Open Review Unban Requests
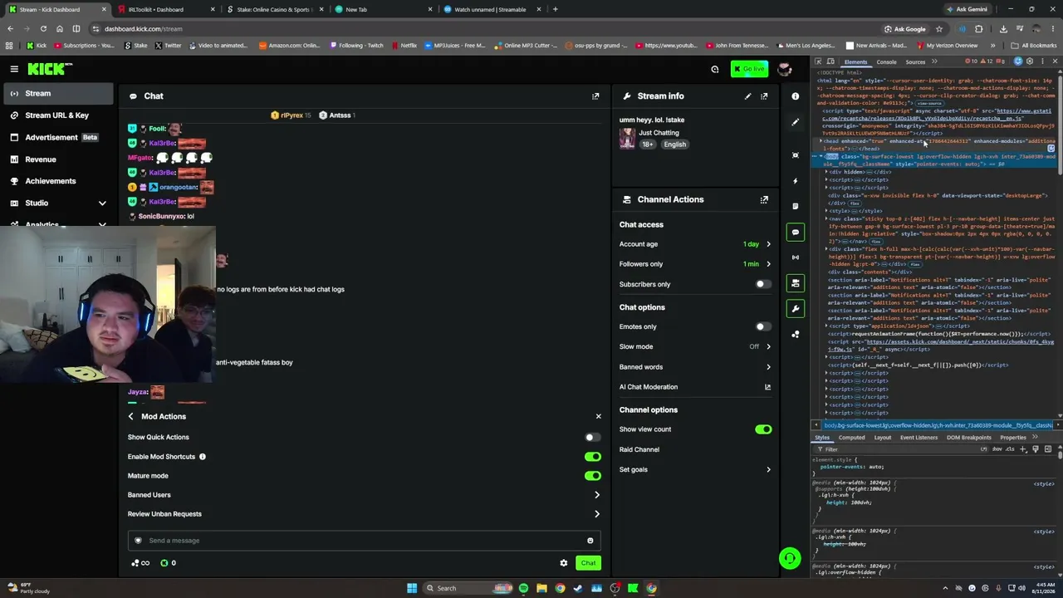This screenshot has height=598, width=1063. pyautogui.click(x=364, y=514)
